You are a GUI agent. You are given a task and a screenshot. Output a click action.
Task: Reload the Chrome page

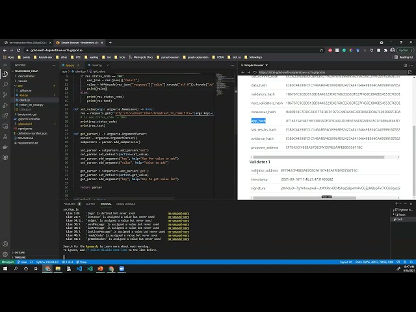click(18, 50)
